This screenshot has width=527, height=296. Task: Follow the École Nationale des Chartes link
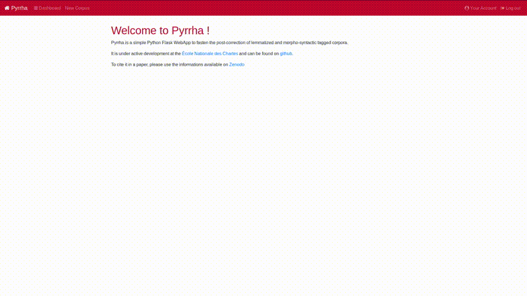pos(209,54)
